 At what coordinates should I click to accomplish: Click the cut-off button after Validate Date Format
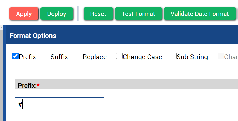[237, 14]
